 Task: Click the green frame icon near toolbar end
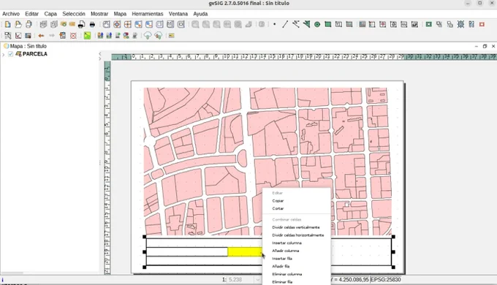(x=428, y=24)
